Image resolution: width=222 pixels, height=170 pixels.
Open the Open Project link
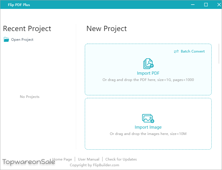click(22, 40)
